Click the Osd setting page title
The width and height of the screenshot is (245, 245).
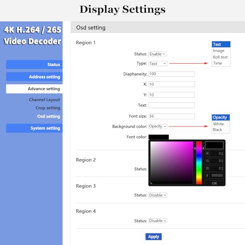91,27
